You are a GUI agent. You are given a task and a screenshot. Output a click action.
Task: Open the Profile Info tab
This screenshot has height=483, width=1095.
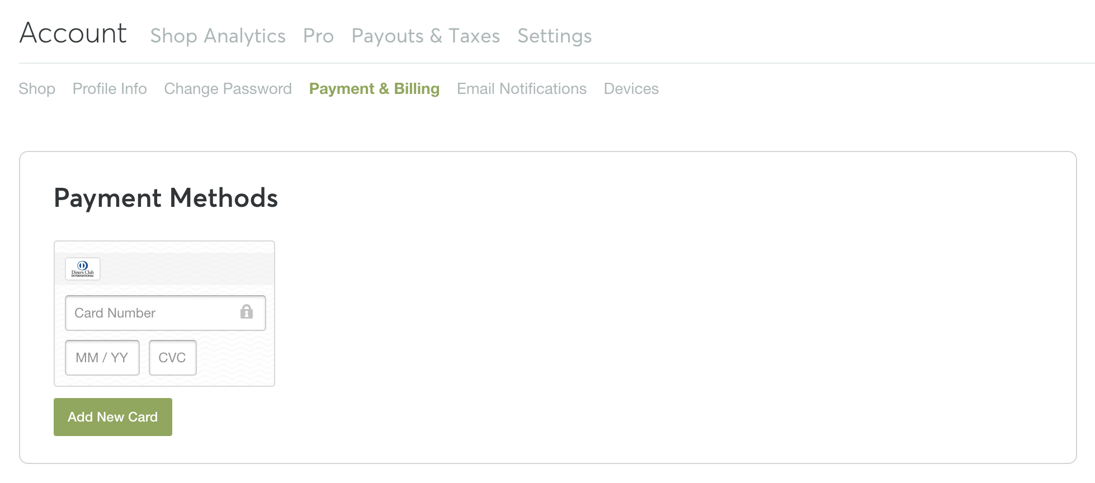[x=110, y=89]
